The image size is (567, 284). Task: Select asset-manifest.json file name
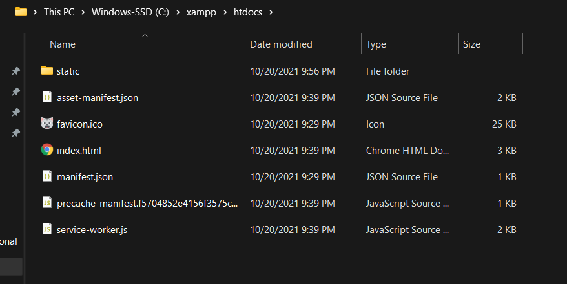pyautogui.click(x=98, y=98)
